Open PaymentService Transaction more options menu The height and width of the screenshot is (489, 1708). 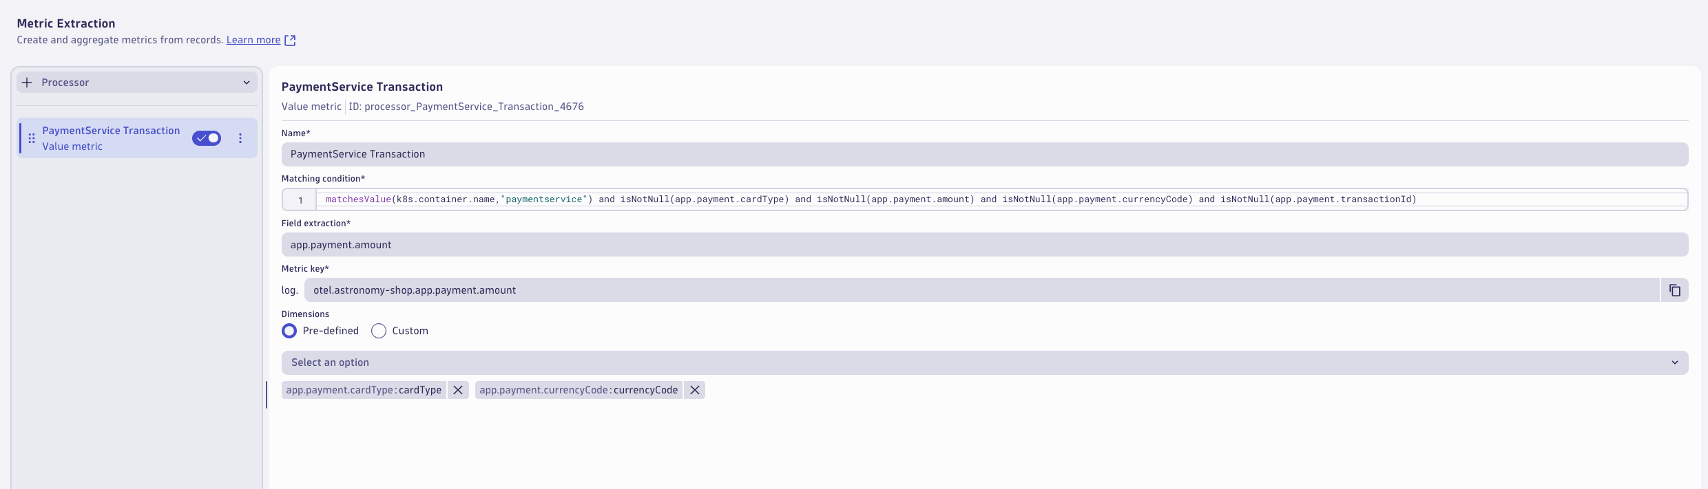(240, 138)
